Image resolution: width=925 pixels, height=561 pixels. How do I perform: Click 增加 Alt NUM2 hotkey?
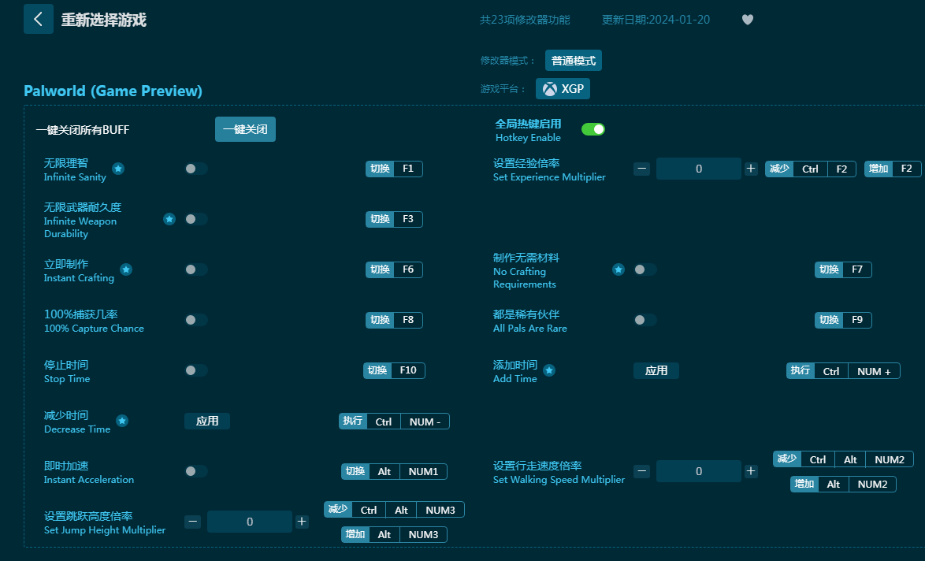[843, 484]
